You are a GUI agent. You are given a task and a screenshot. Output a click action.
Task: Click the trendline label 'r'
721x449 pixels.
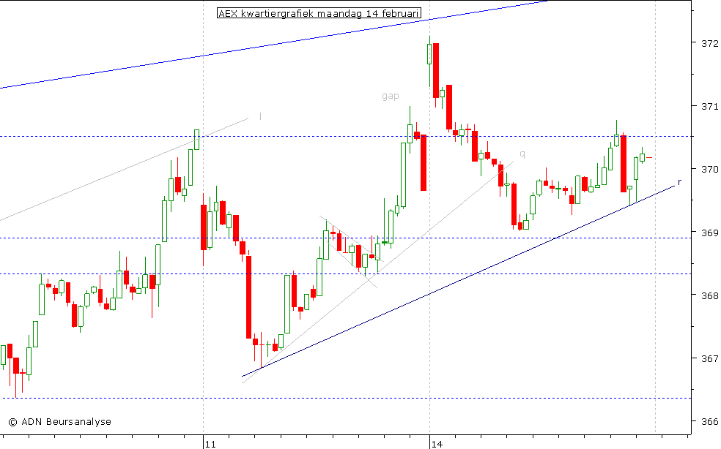coord(680,182)
